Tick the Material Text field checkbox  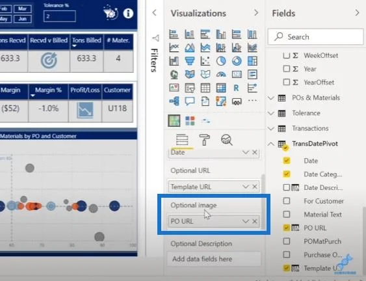287,214
